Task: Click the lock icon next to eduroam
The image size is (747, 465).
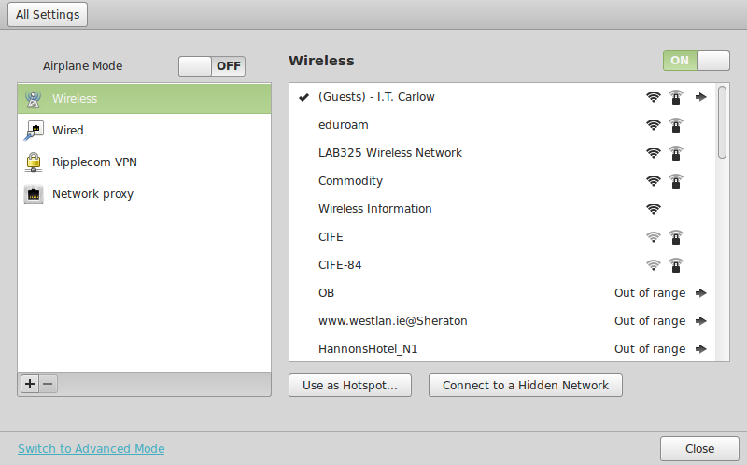Action: point(675,125)
